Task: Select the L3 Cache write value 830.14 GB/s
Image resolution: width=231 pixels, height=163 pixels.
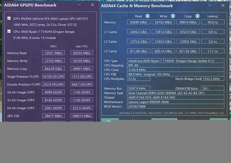Action: 163,51
